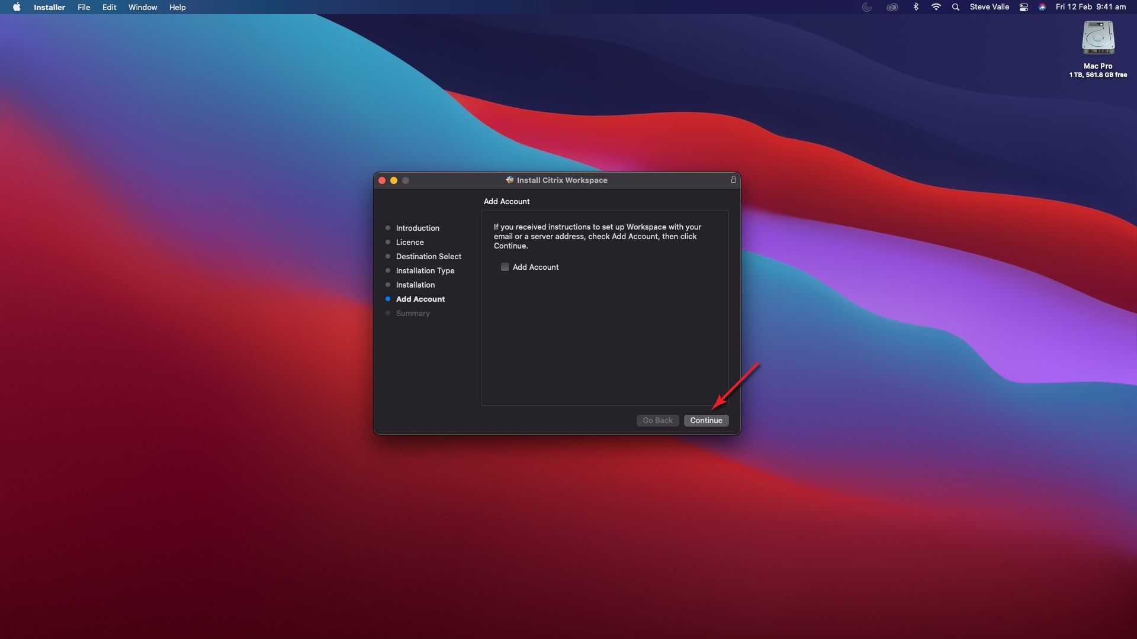Click the Steve Valle user name

pos(989,7)
